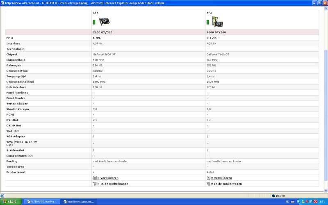Open the € 99 XFX card product thumbnail
The width and height of the screenshot is (328, 205).
(x=104, y=22)
